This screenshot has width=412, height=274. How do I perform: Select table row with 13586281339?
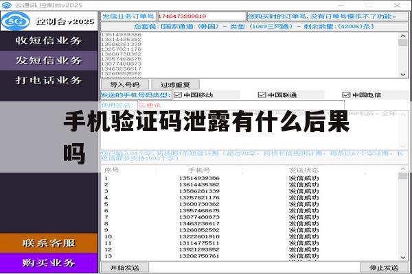pos(250,191)
